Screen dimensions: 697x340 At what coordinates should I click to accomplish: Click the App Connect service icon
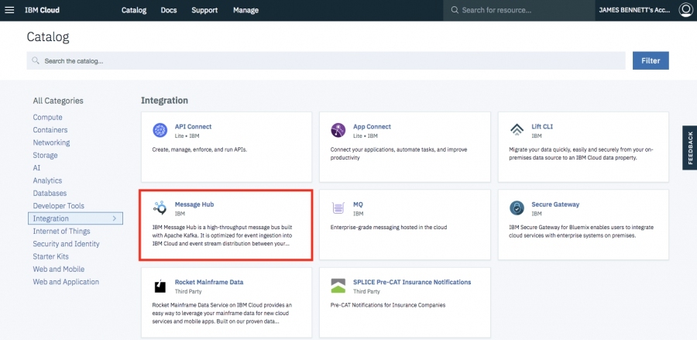[338, 130]
